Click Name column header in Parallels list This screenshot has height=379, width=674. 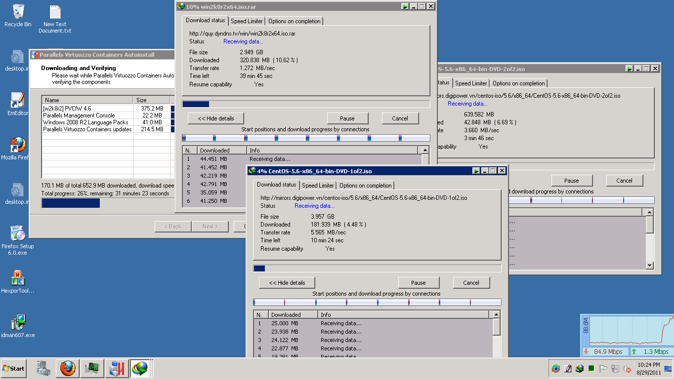(x=87, y=100)
